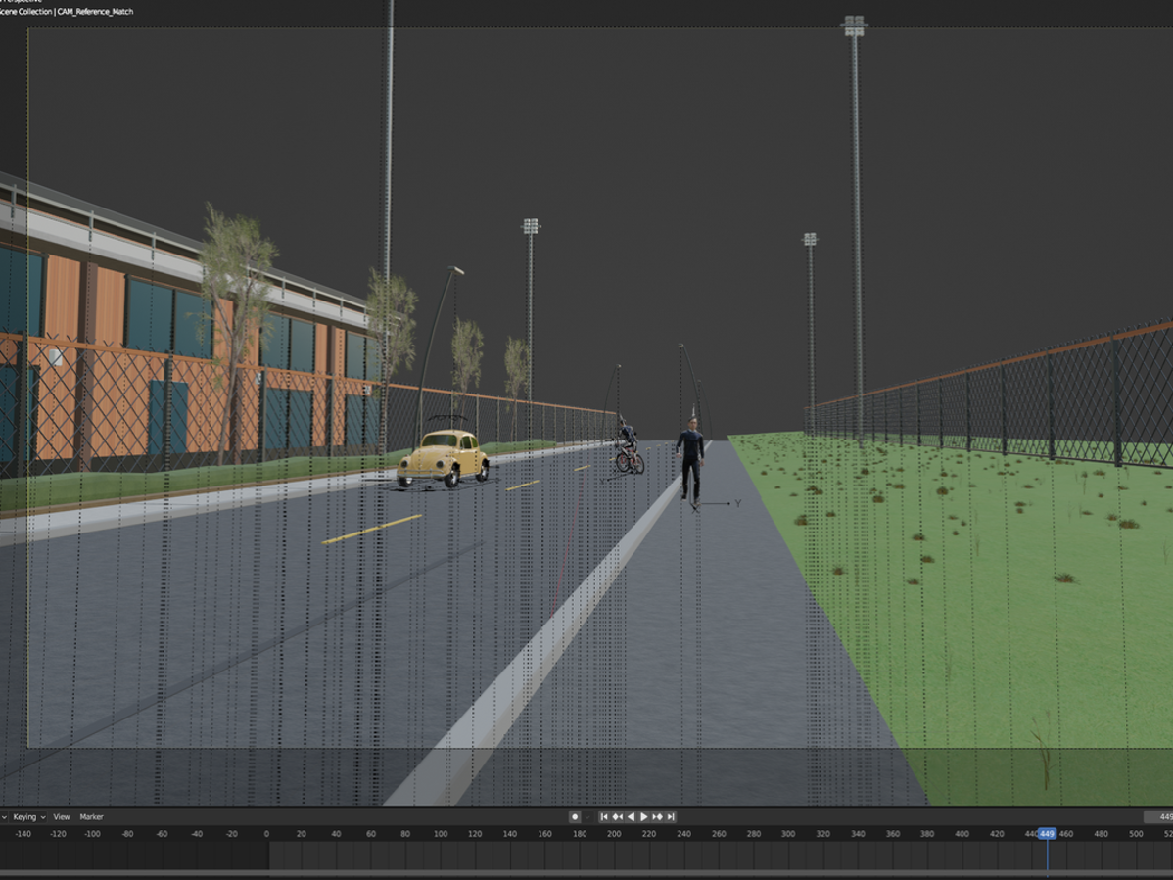Click frame 0 on the timeline ruler
Screen dimensions: 1173x880
point(266,834)
